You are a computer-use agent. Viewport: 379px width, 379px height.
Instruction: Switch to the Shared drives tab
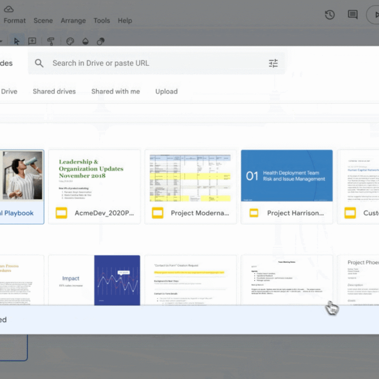tap(54, 91)
